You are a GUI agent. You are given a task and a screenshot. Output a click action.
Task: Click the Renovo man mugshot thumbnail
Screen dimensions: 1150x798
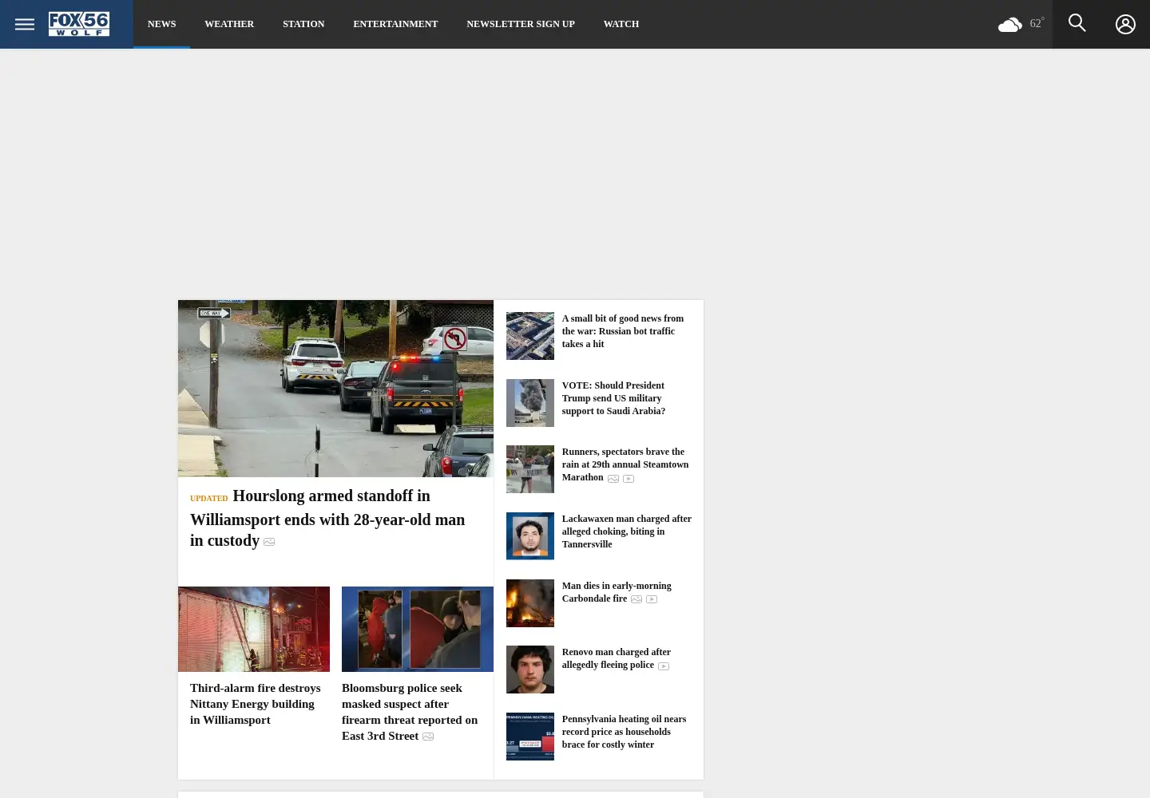[x=530, y=670]
